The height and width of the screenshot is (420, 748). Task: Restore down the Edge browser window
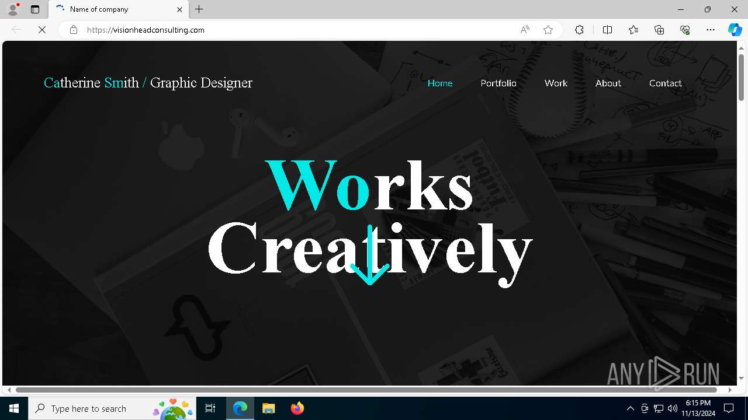708,9
